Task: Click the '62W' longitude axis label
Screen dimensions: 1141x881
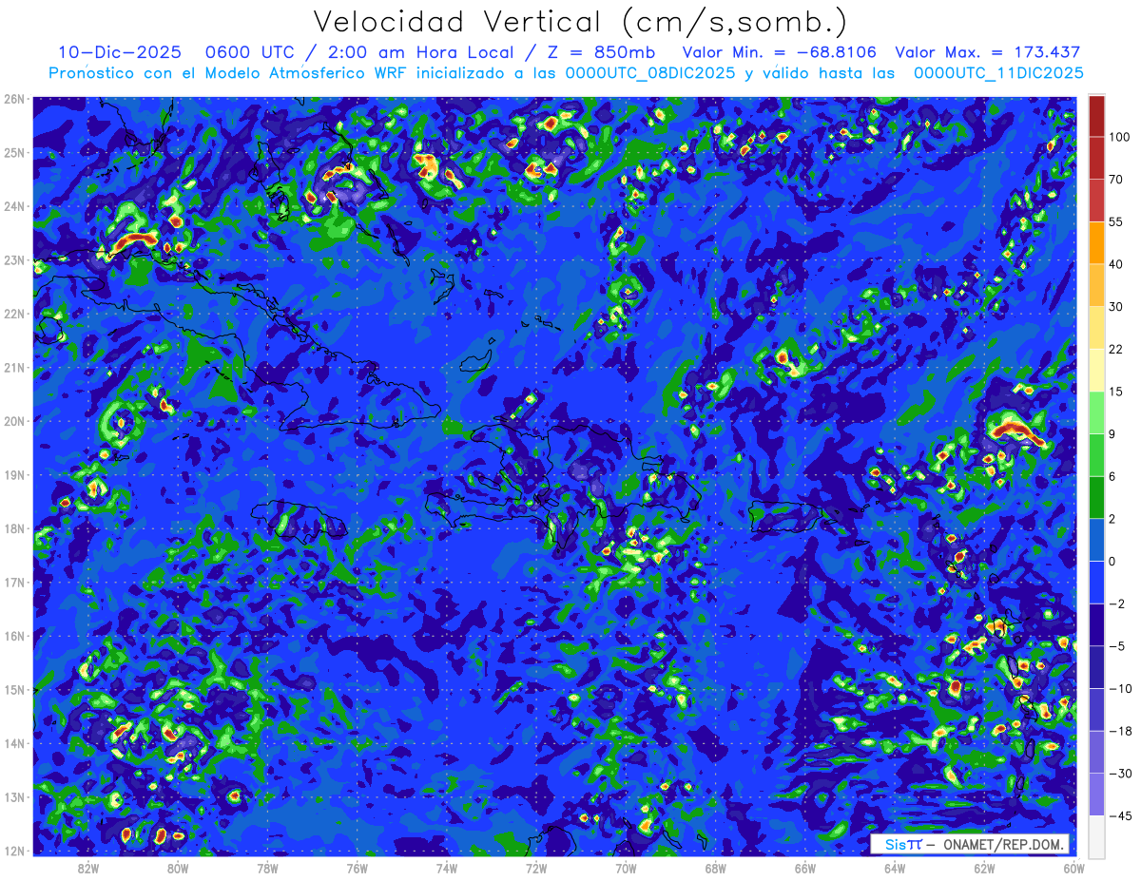Action: 984,868
